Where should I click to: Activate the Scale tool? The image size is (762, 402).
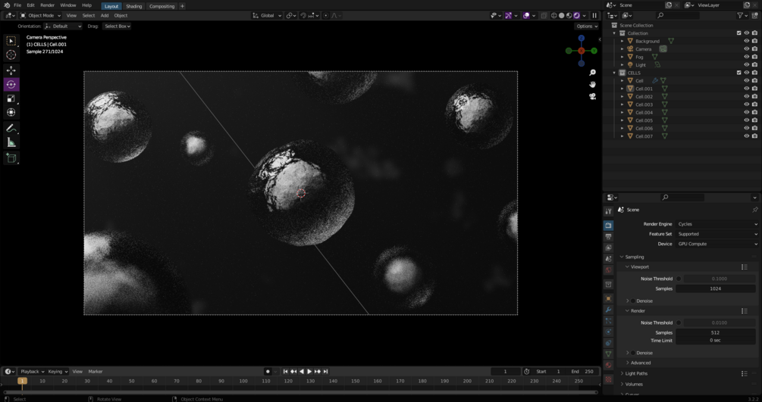pyautogui.click(x=11, y=98)
